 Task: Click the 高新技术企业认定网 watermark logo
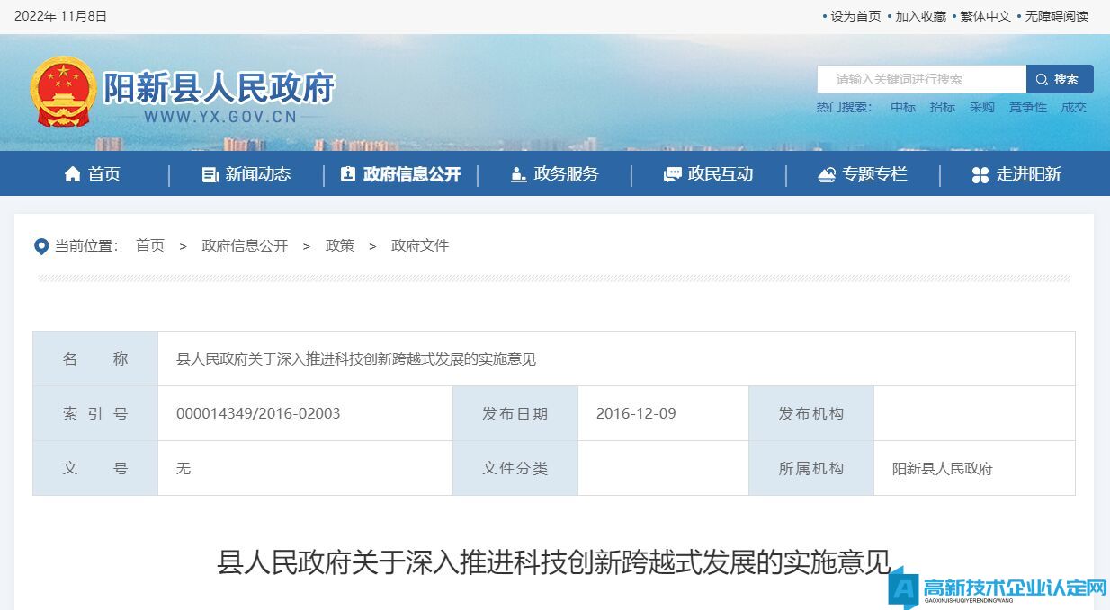[x=998, y=588]
